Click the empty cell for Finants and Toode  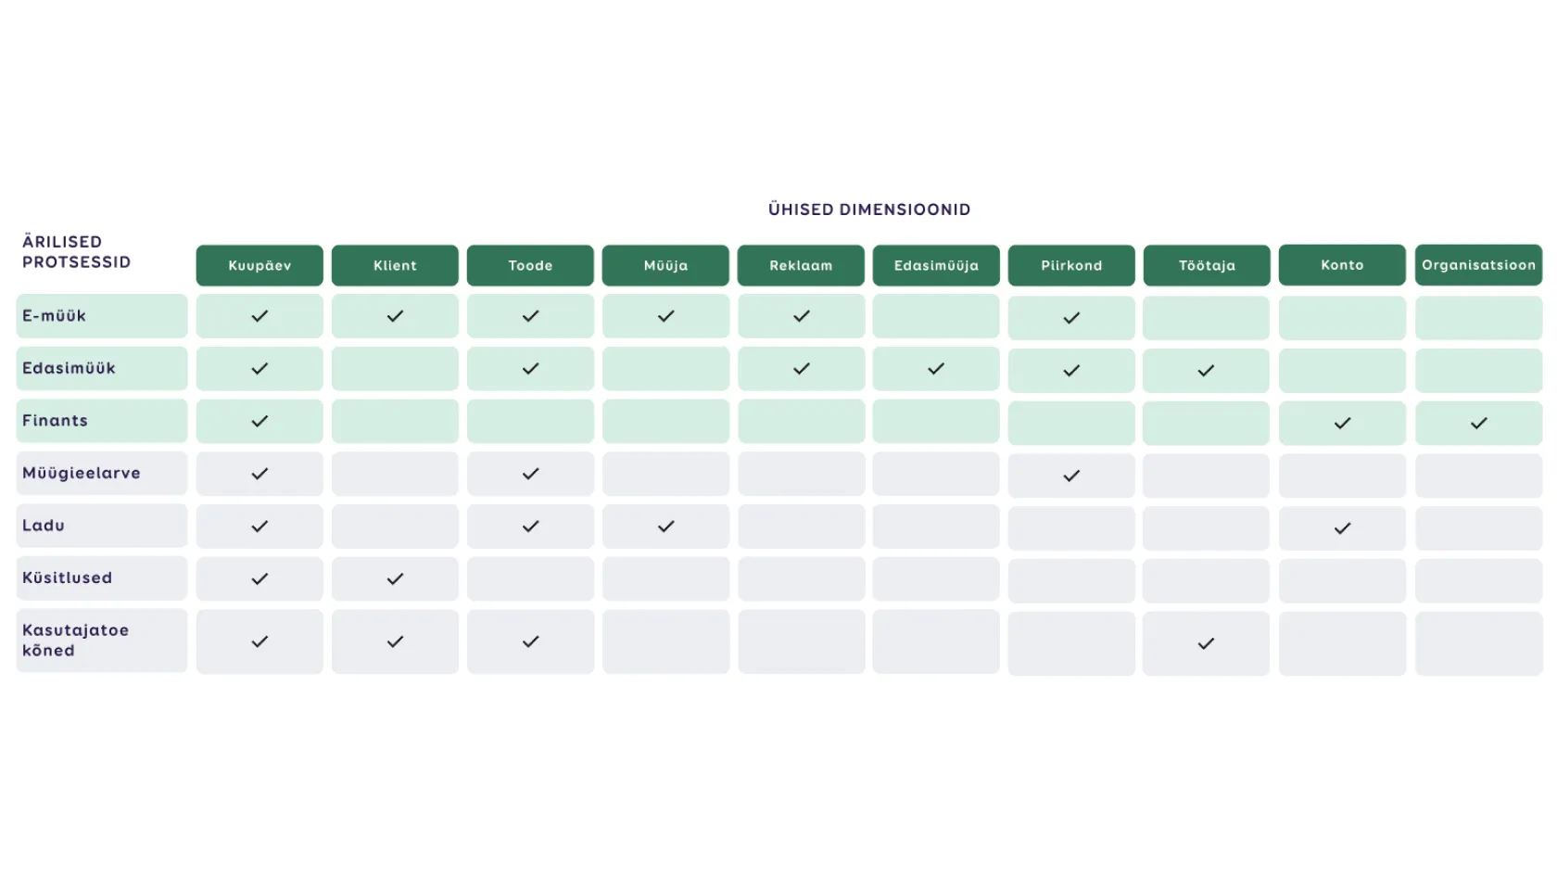tap(530, 422)
